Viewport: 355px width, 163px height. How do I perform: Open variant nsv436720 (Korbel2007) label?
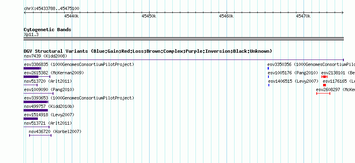click(x=55, y=131)
